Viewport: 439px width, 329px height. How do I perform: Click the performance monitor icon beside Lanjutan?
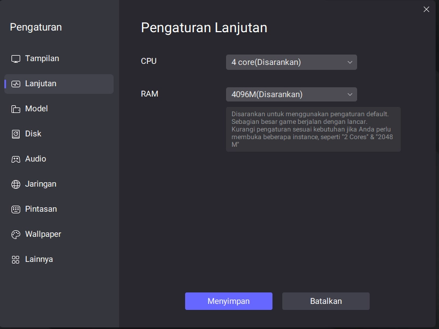pyautogui.click(x=15, y=84)
